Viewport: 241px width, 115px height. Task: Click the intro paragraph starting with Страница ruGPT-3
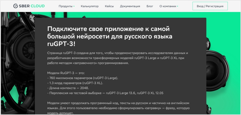point(118,58)
